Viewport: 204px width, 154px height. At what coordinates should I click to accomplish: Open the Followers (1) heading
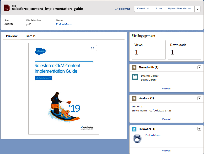point(147,129)
